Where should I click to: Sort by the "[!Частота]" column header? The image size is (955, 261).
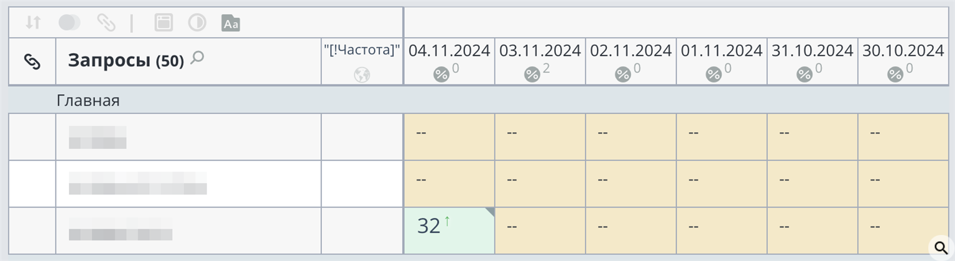click(362, 50)
